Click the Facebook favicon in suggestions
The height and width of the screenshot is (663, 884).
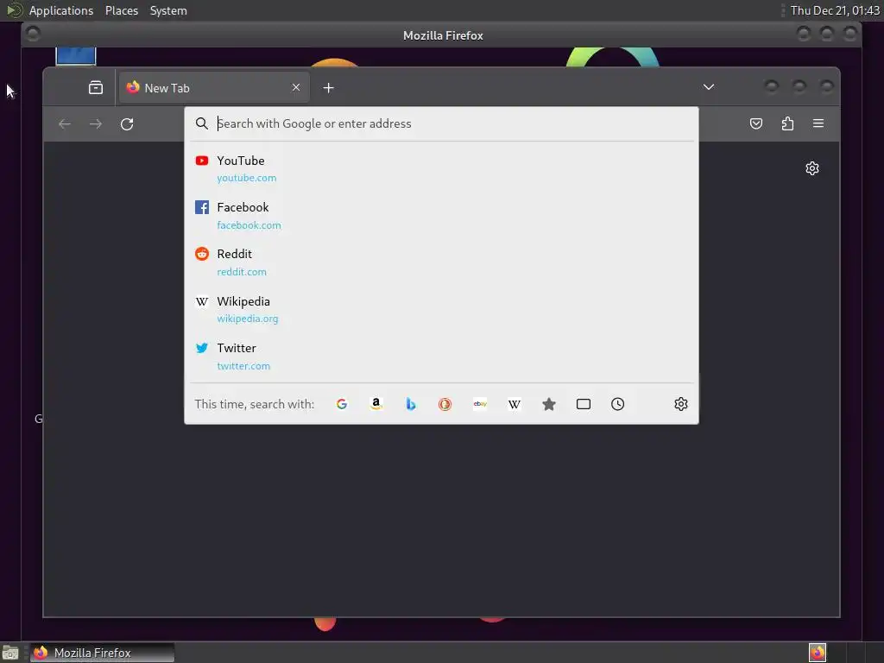pos(202,207)
